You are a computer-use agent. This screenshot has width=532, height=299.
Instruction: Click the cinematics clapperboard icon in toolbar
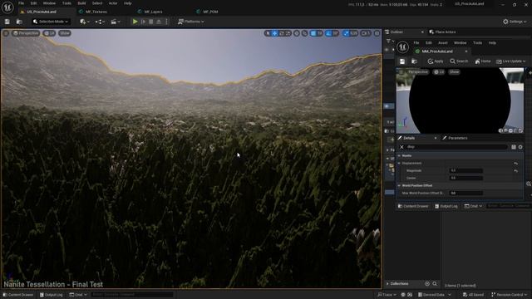(115, 22)
